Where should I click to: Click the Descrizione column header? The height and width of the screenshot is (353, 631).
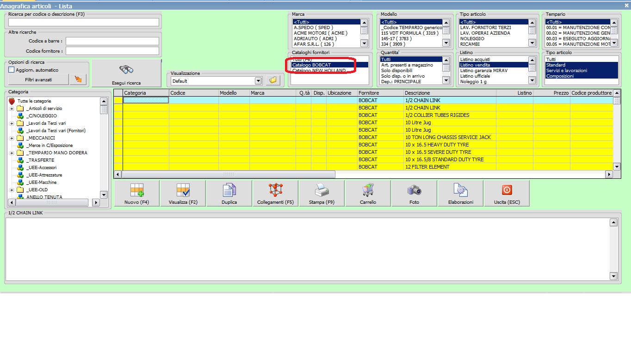450,93
